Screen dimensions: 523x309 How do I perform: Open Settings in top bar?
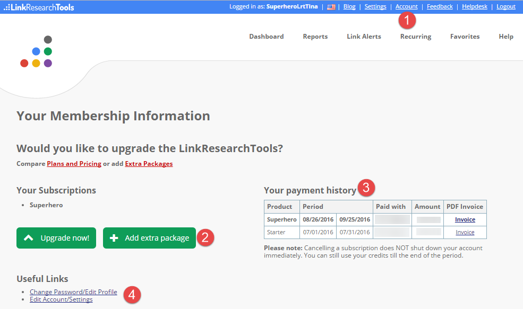tap(375, 7)
